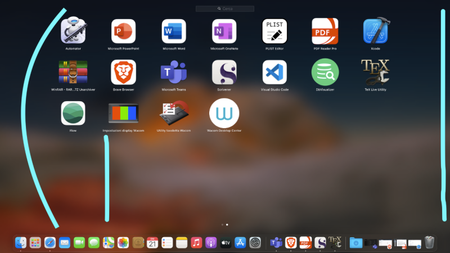The height and width of the screenshot is (253, 450).
Task: Open Finder from the Dock
Action: coord(21,243)
